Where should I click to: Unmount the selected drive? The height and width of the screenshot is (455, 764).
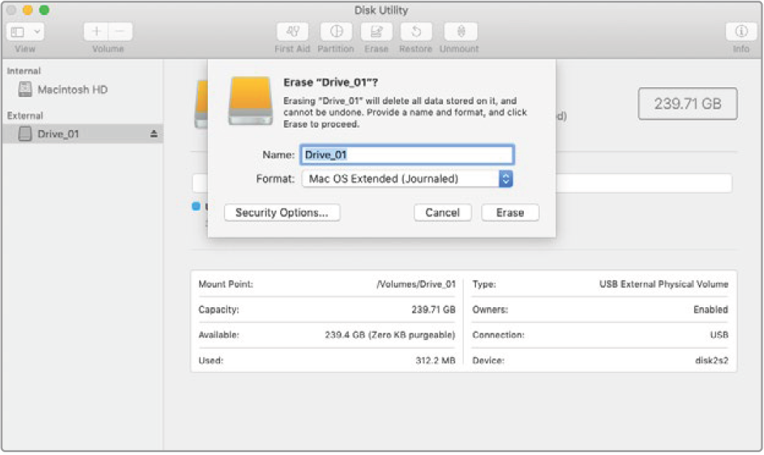coord(460,31)
